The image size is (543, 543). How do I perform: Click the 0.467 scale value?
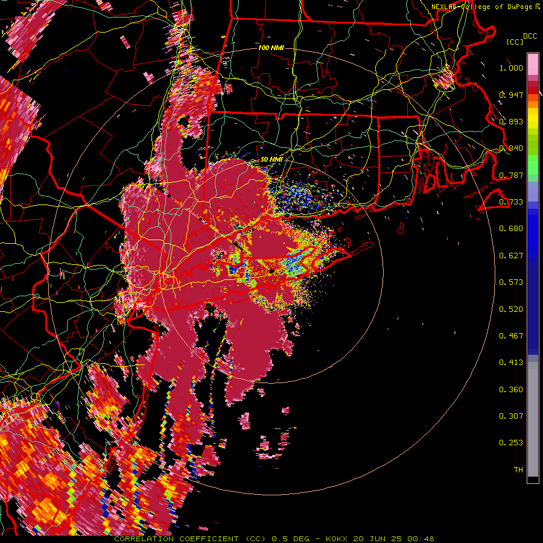coord(511,336)
